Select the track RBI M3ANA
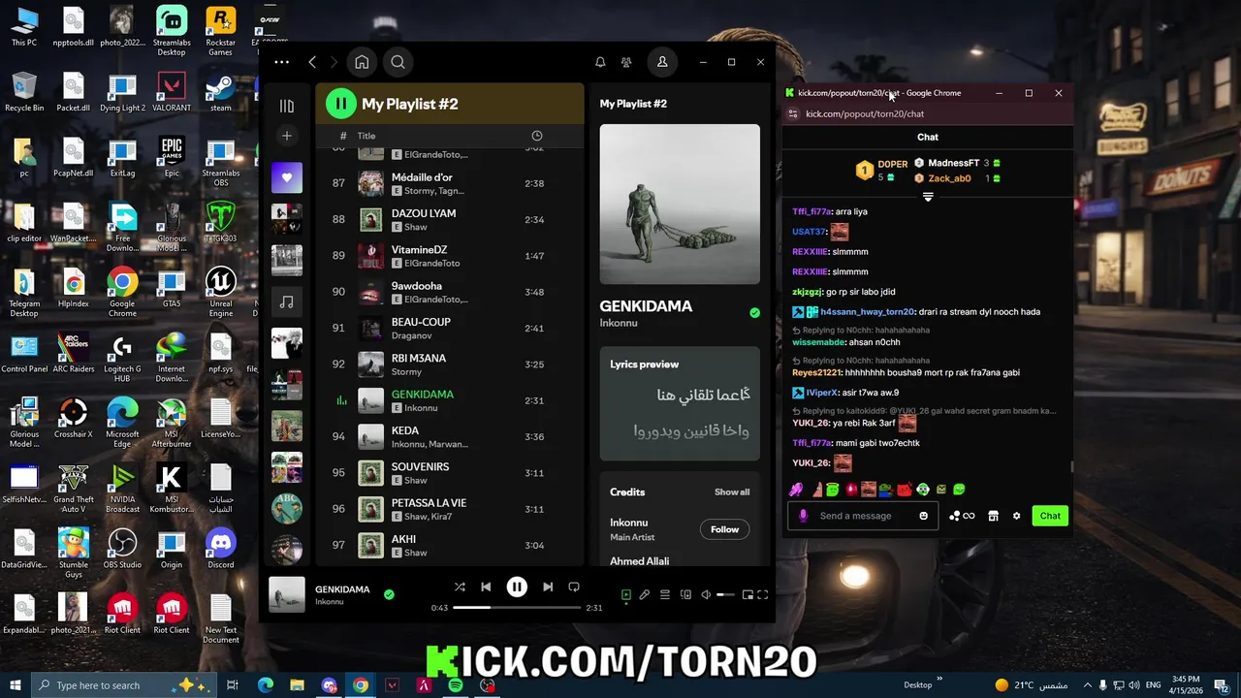Screen dimensions: 1241x698 450,365
